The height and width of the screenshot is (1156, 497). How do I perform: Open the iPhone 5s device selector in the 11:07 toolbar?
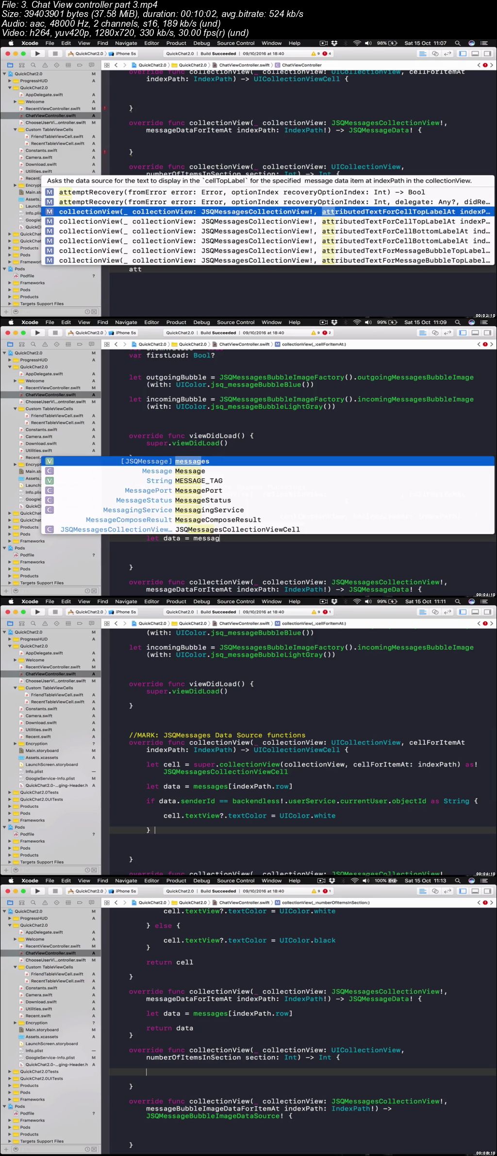(x=122, y=53)
